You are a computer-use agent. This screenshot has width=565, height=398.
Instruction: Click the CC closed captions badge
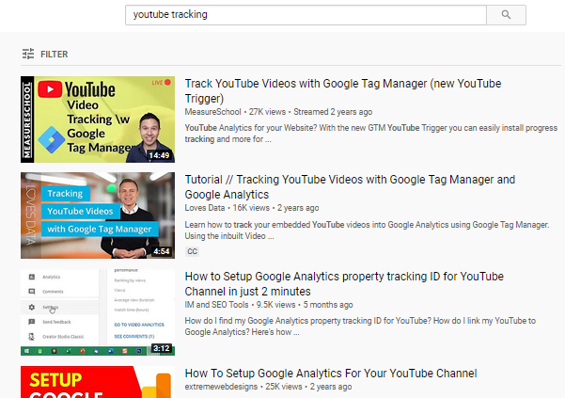pyautogui.click(x=193, y=251)
